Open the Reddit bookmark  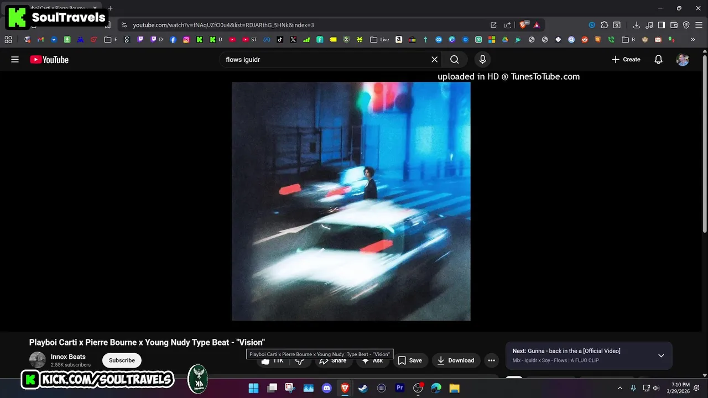pyautogui.click(x=585, y=40)
